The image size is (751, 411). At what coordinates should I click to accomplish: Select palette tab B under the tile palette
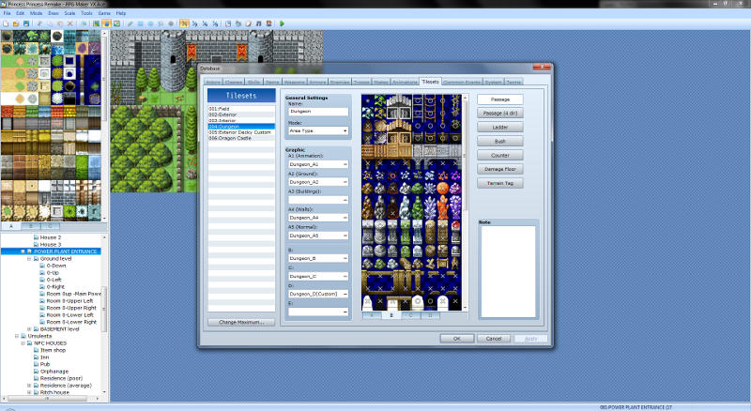pos(31,226)
